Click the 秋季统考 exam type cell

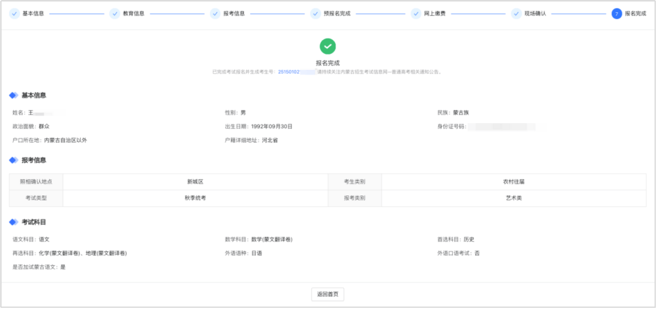tap(195, 198)
